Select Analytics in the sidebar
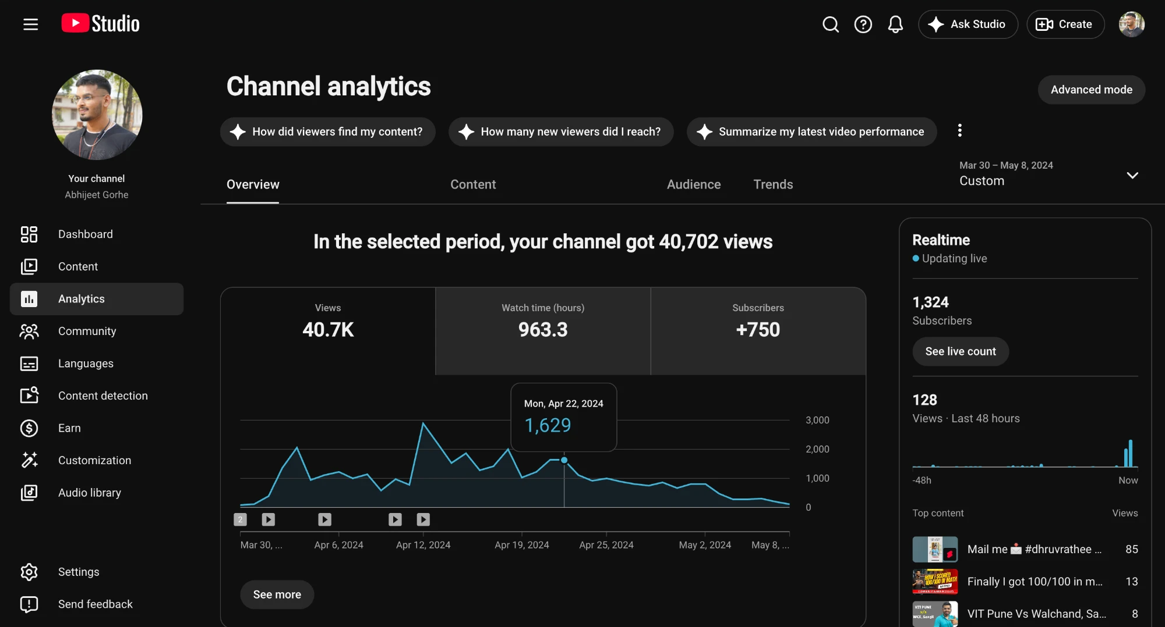 pyautogui.click(x=97, y=299)
